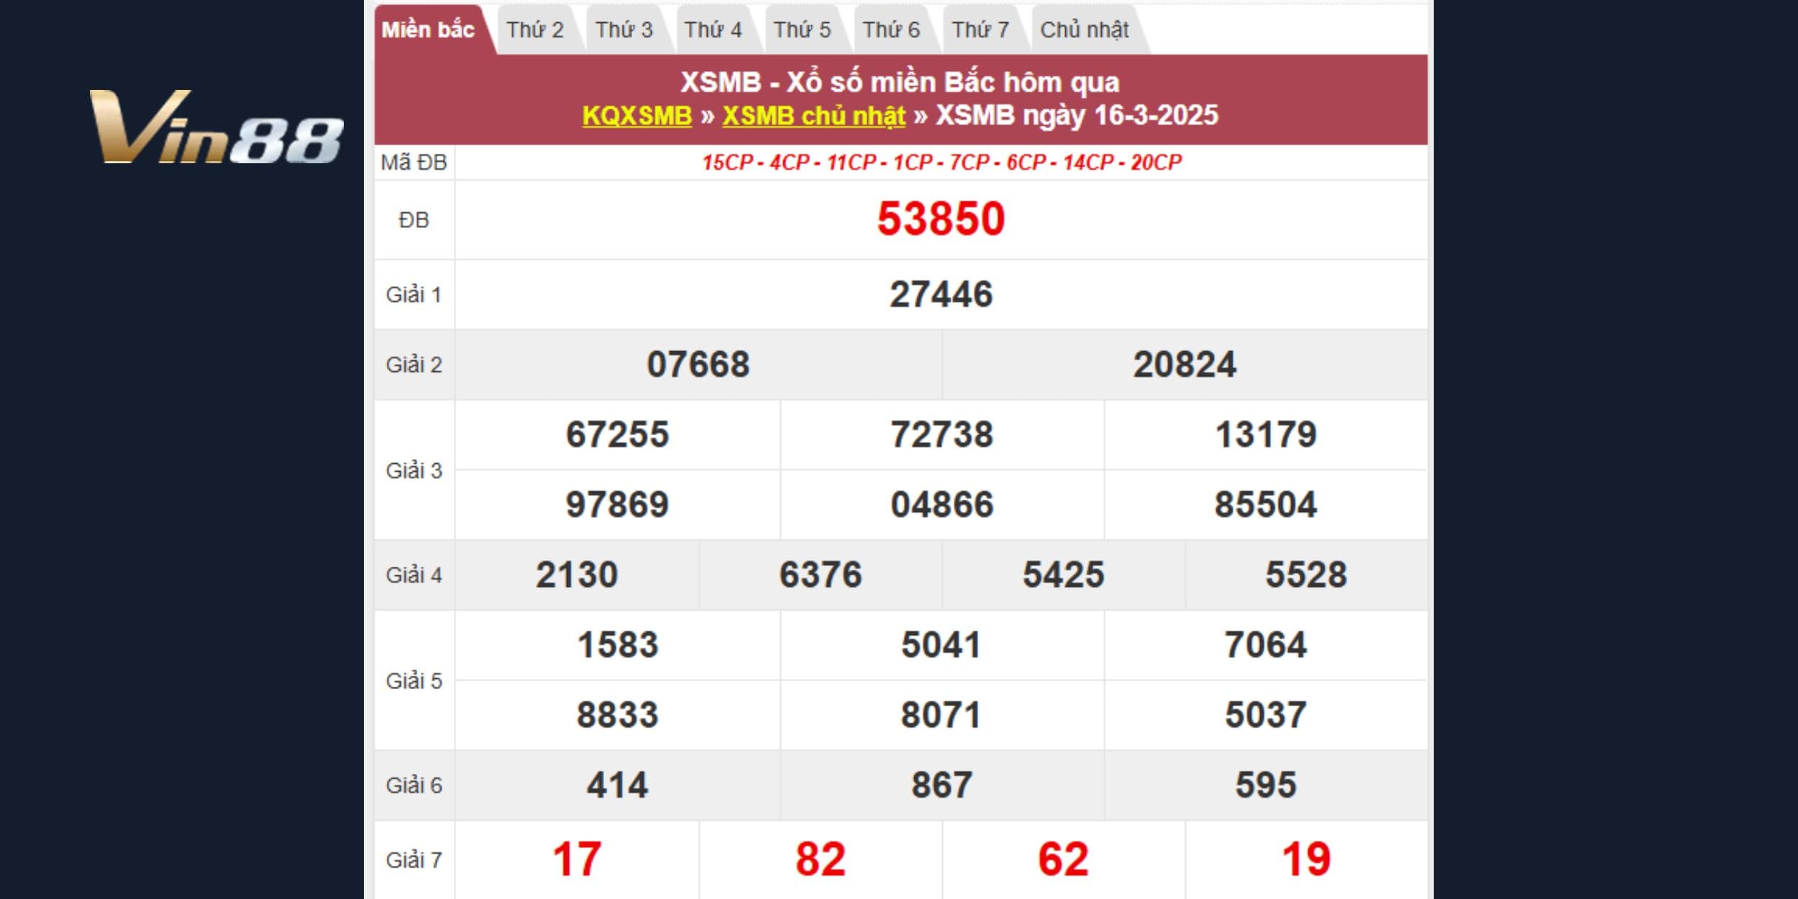
Task: Click Giải 4 number 5425
Action: (x=1064, y=575)
